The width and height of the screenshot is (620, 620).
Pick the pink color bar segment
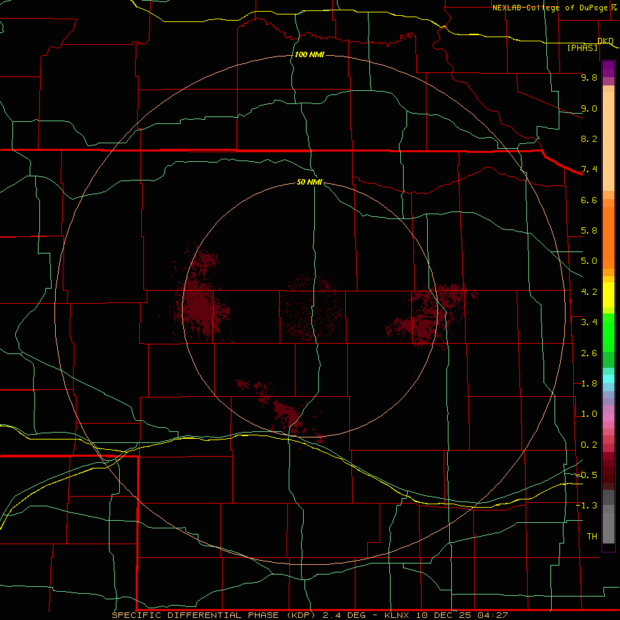pos(608,417)
